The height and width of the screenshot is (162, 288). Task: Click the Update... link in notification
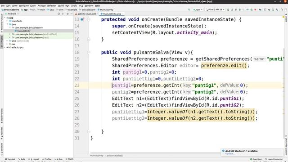pyautogui.click(x=229, y=153)
